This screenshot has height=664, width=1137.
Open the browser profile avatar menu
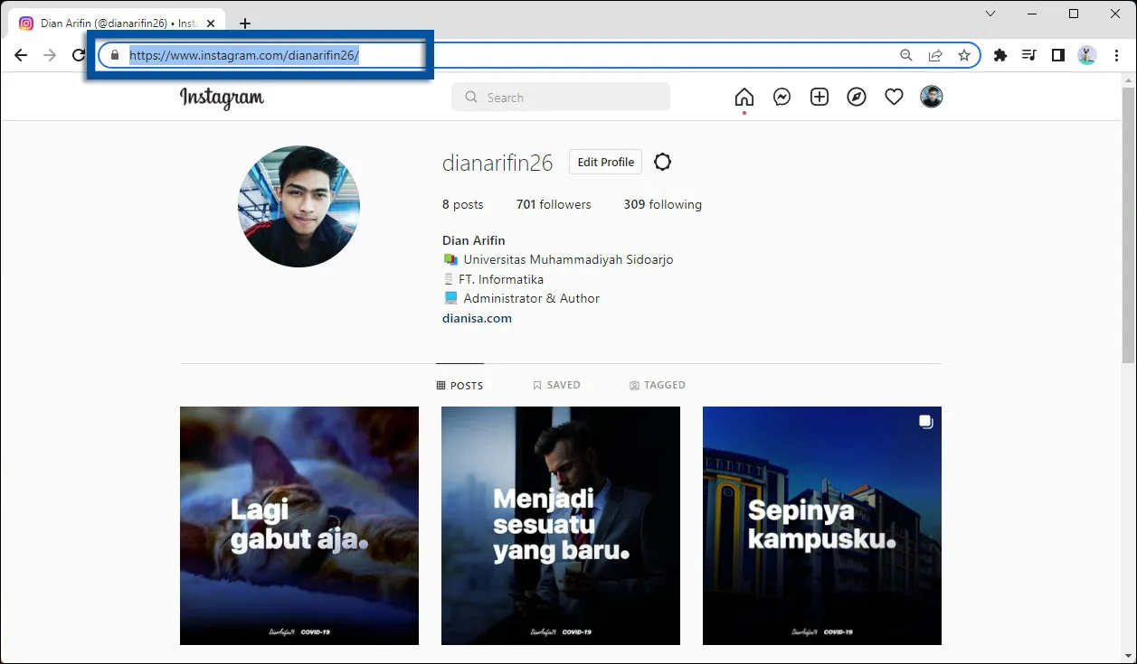[x=1085, y=55]
